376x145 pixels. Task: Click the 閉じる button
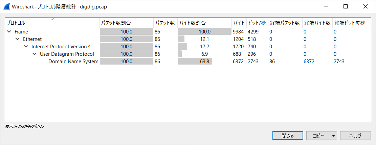click(287, 136)
